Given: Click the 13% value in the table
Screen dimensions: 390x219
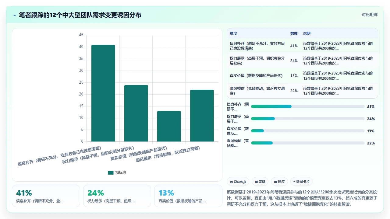Looking at the screenshot, I should [294, 76].
